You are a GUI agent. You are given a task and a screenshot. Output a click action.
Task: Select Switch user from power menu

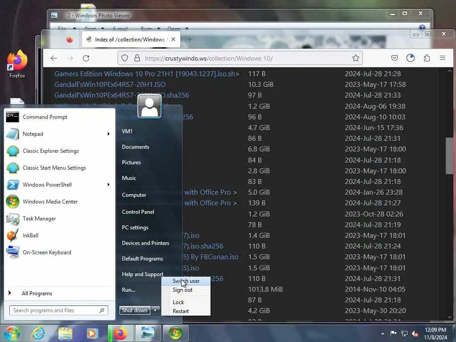[x=186, y=281]
